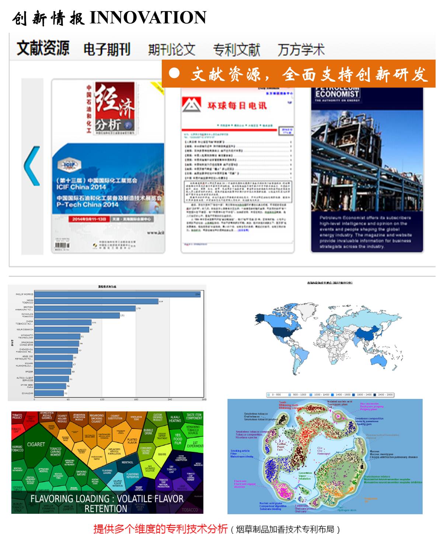Screen dimensions: 440x534
Task: Click the 1400 - 1900 legend swatch
Action: point(332,395)
